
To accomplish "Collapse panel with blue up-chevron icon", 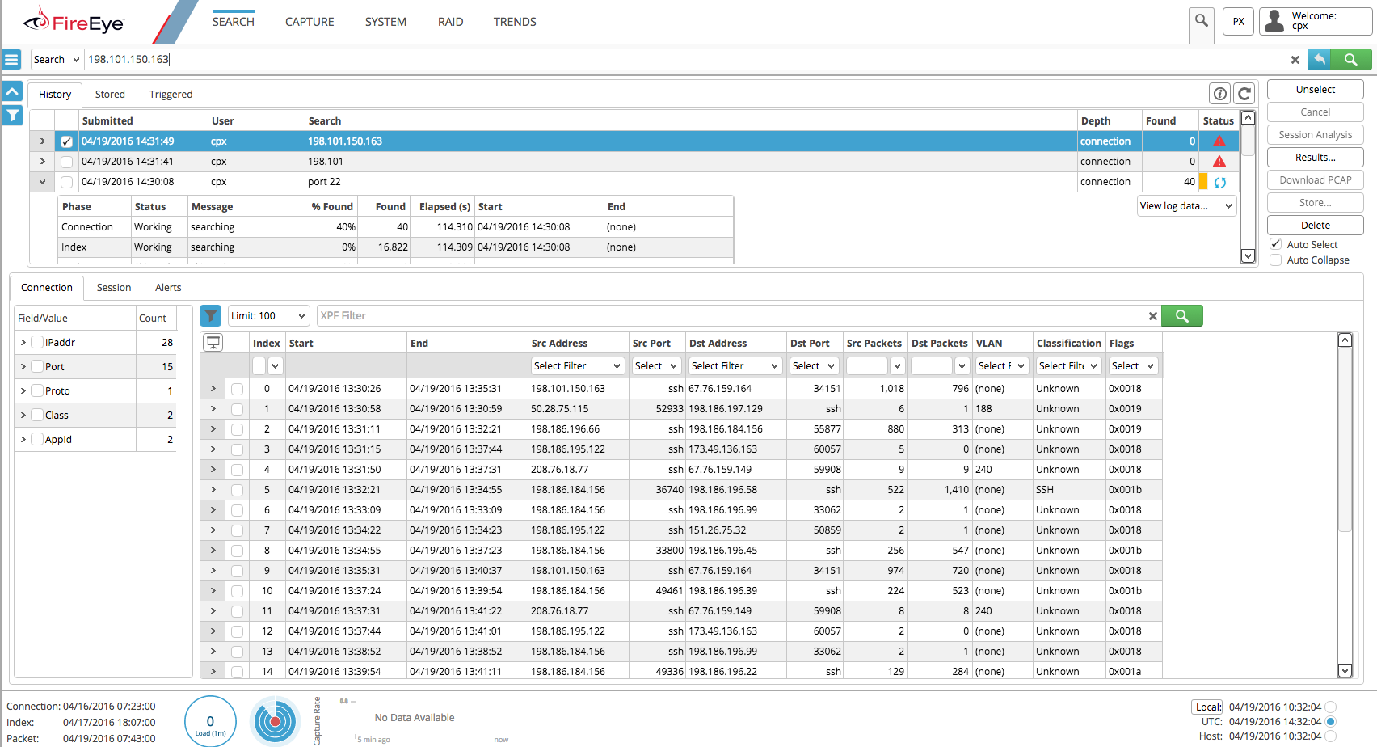I will [12, 91].
